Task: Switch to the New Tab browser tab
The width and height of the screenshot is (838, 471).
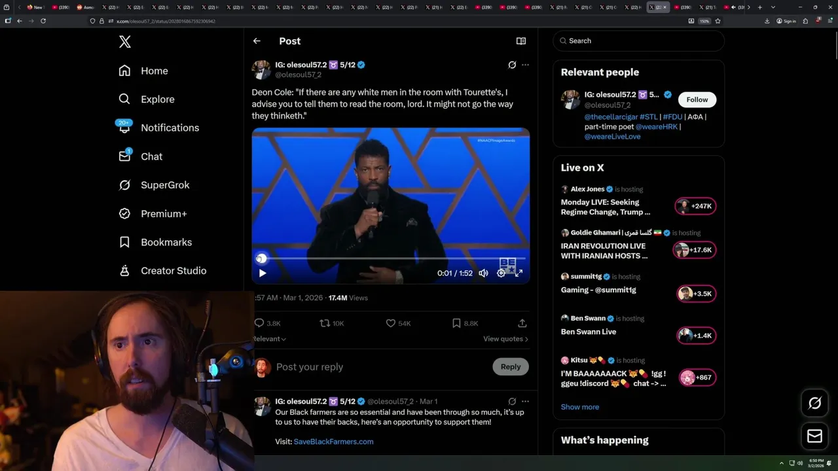Action: click(x=35, y=7)
